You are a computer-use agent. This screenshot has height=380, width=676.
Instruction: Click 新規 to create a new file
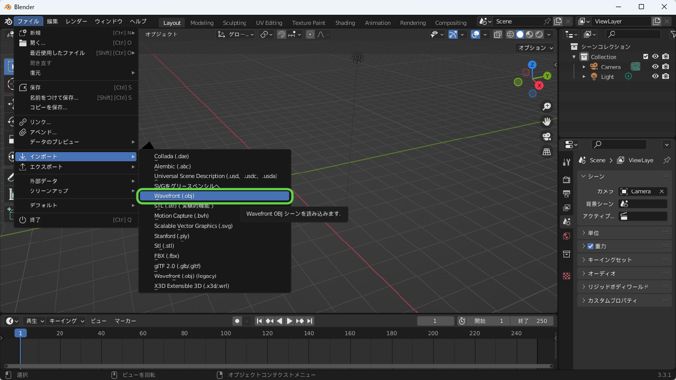point(35,32)
